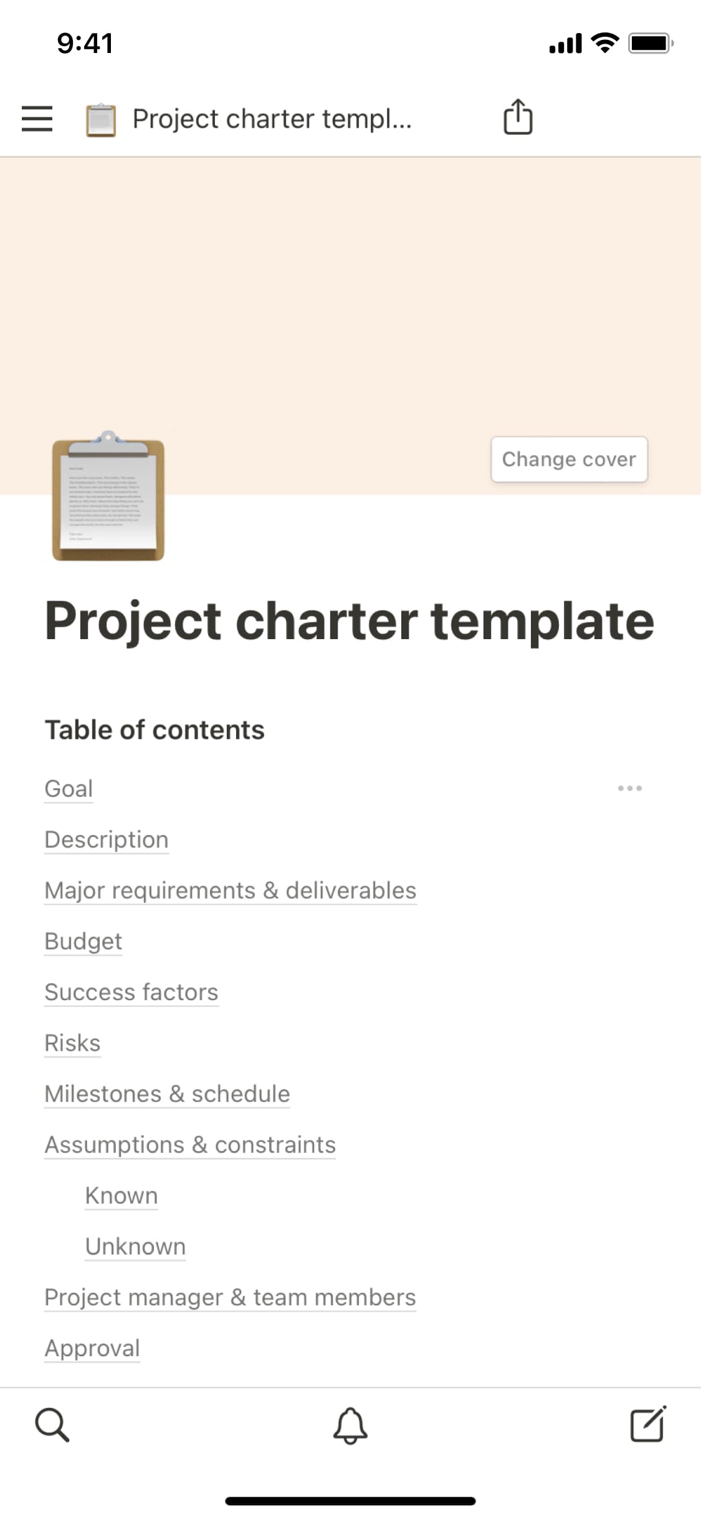Open the sidebar navigation menu
701x1519 pixels.
(x=36, y=118)
